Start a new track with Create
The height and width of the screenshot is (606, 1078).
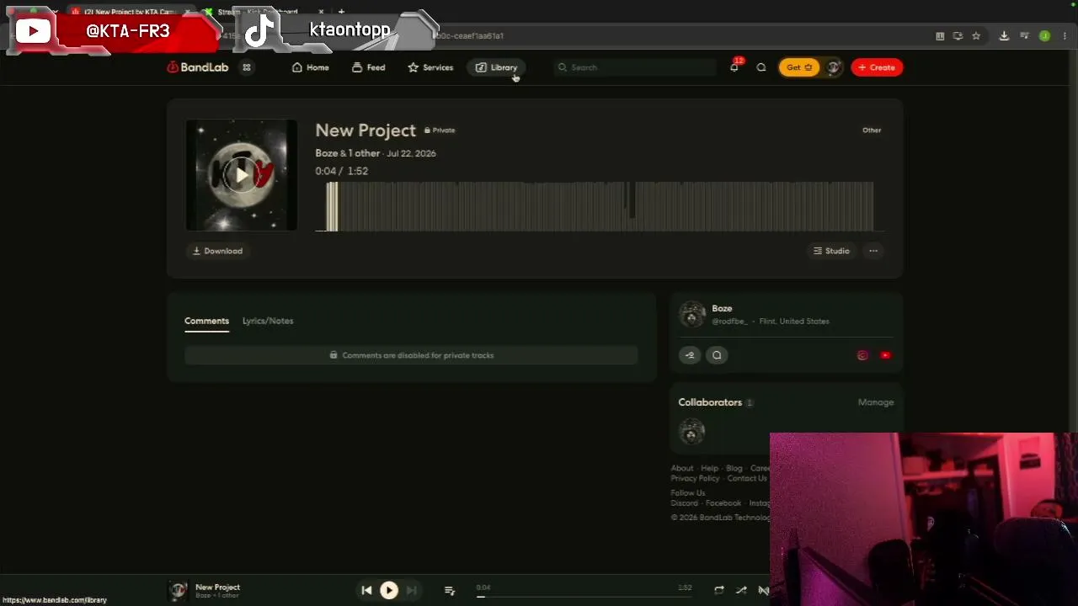[877, 67]
